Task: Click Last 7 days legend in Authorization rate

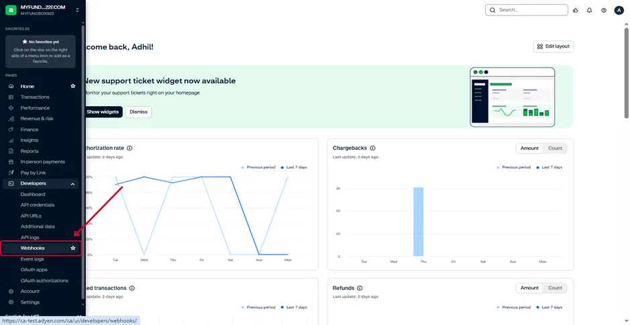Action: point(294,167)
